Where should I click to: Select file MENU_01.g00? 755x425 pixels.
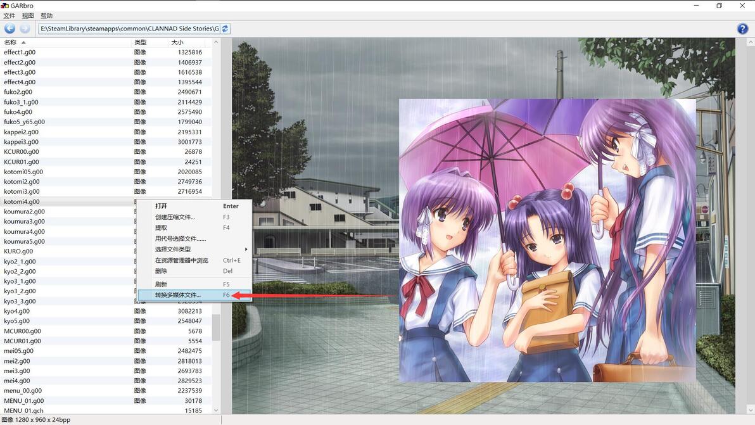[23, 400]
